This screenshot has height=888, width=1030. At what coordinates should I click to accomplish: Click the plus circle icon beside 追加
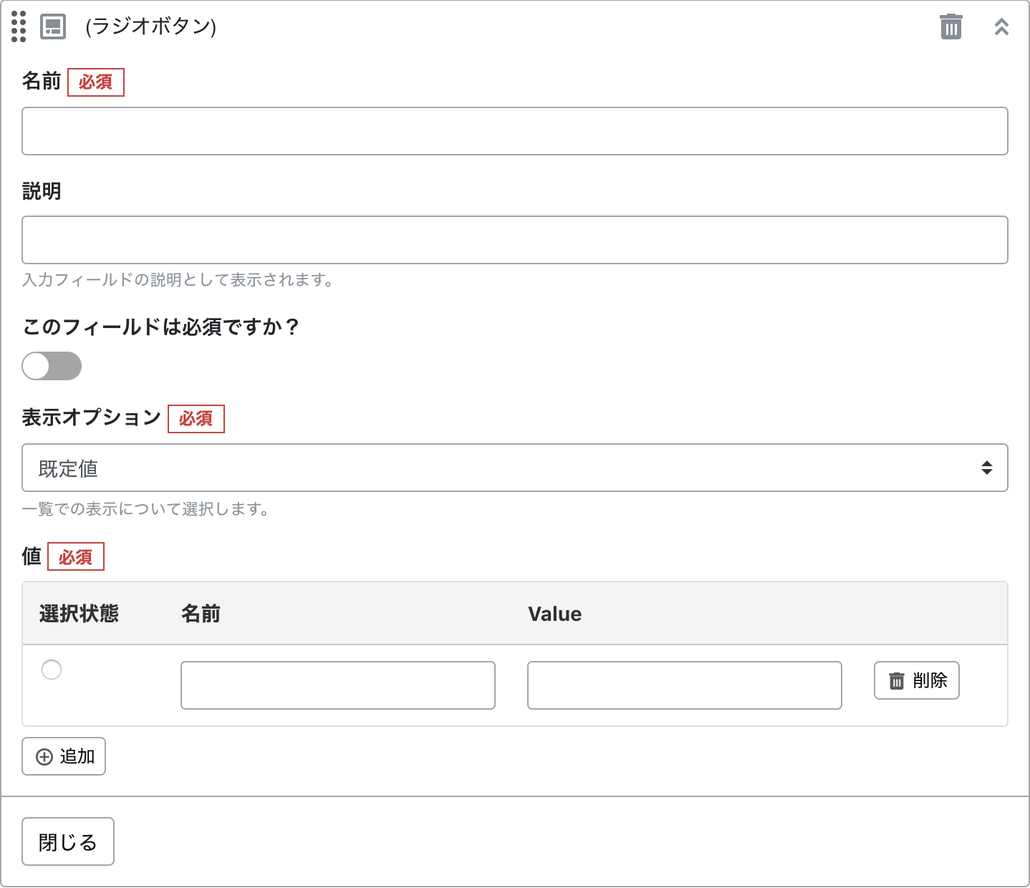[44, 757]
